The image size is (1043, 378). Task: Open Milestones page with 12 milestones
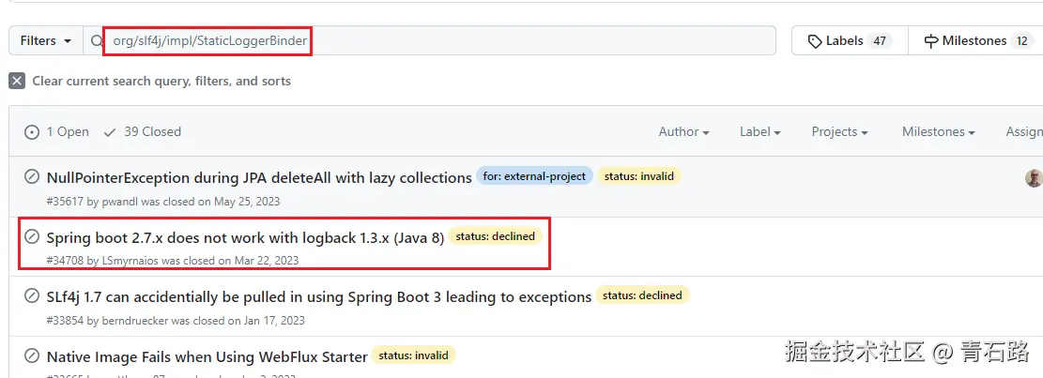[x=977, y=40]
